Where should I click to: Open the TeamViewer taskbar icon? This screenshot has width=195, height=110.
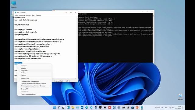114,108
